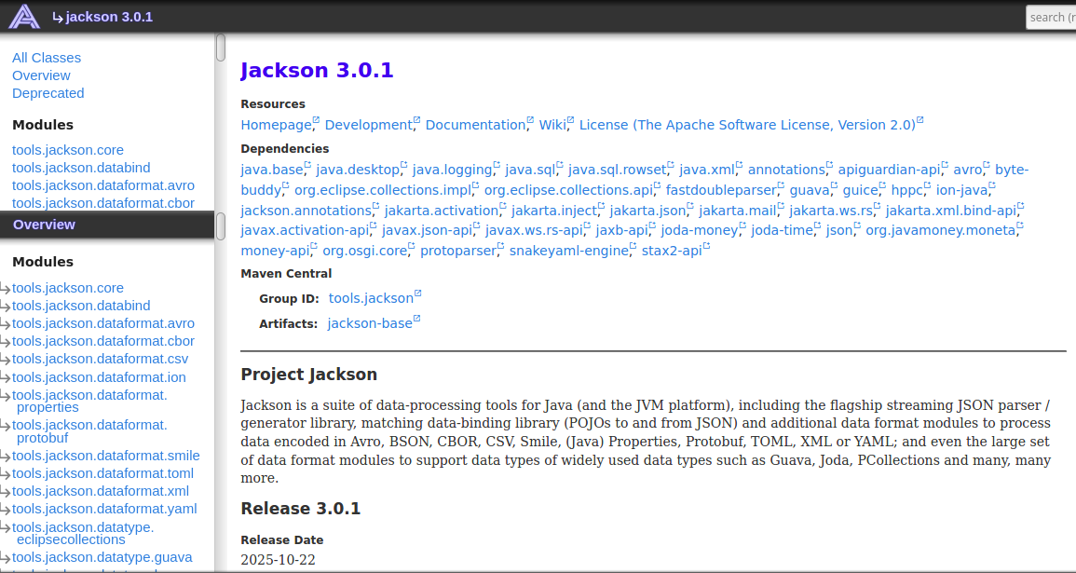Open tools.jackson.dataformat.yaml module

point(104,510)
